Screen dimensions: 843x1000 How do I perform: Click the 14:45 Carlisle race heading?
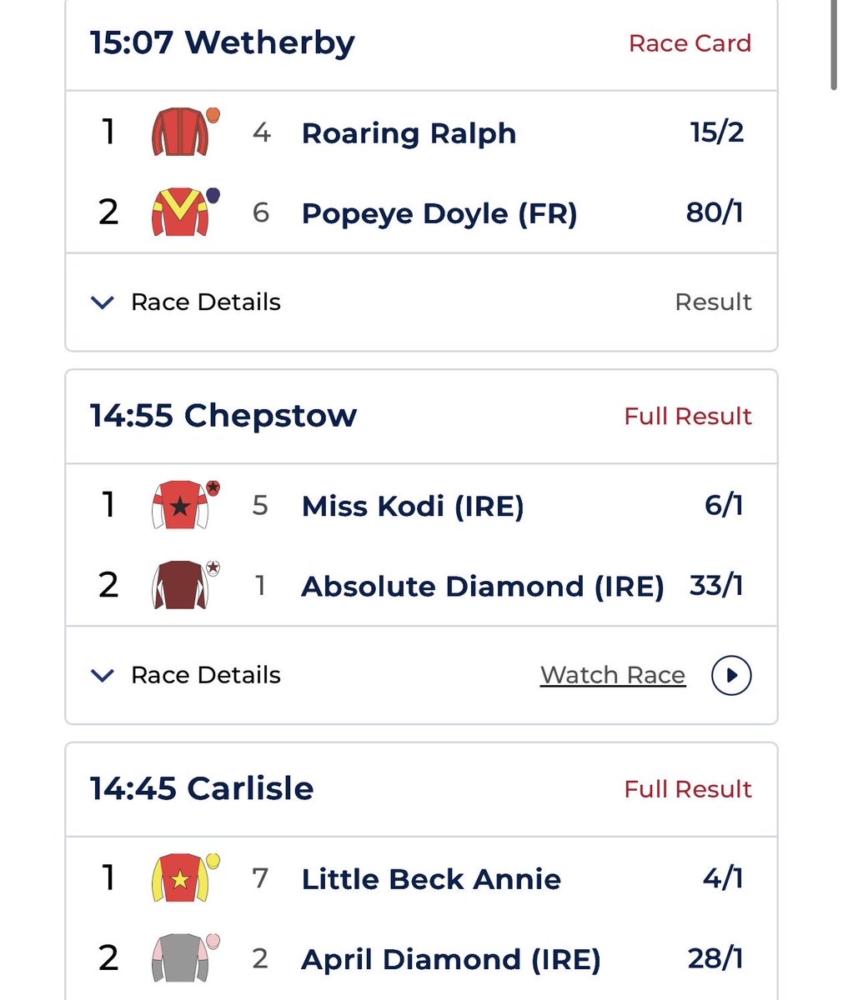202,788
